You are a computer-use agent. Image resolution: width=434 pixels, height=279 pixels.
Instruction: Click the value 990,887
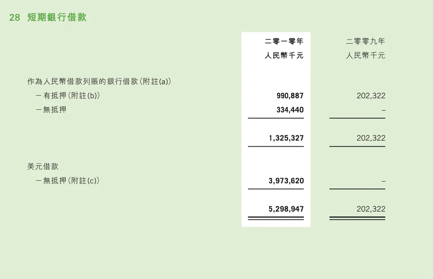pos(290,96)
